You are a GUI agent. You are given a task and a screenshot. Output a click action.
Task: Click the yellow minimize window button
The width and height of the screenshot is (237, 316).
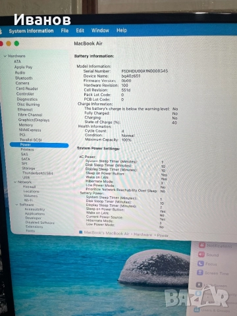click(x=9, y=43)
